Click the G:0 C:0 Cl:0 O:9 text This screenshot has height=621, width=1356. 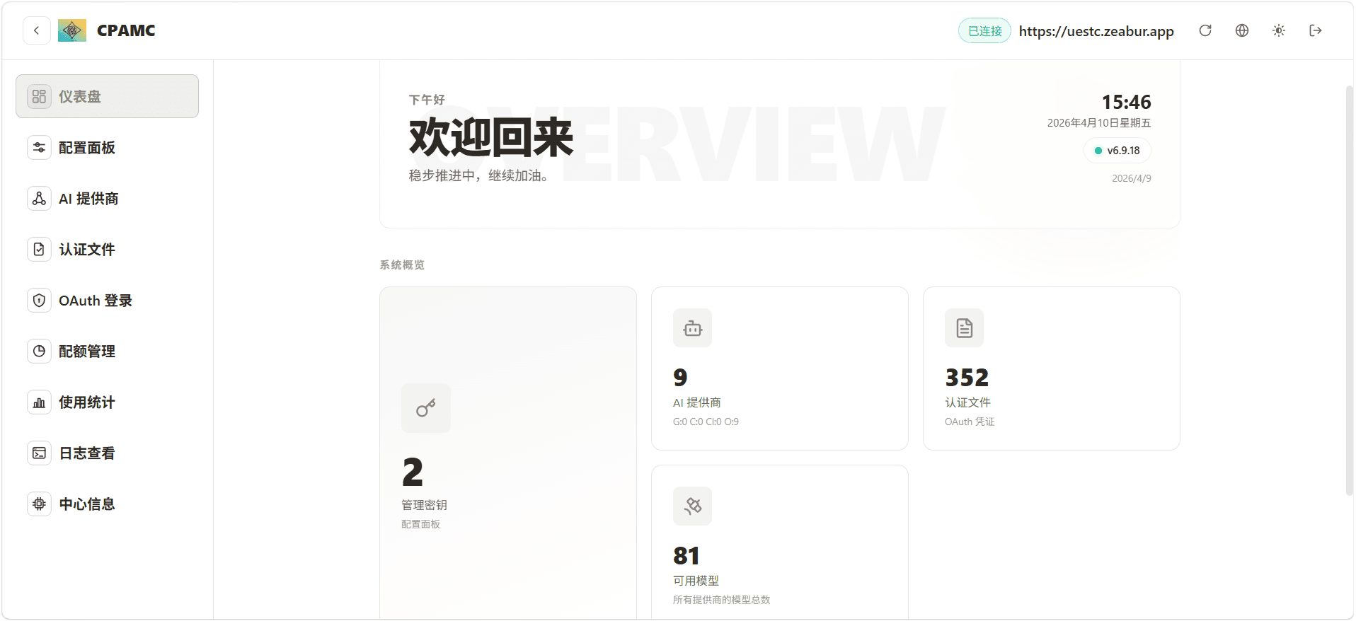tap(706, 422)
